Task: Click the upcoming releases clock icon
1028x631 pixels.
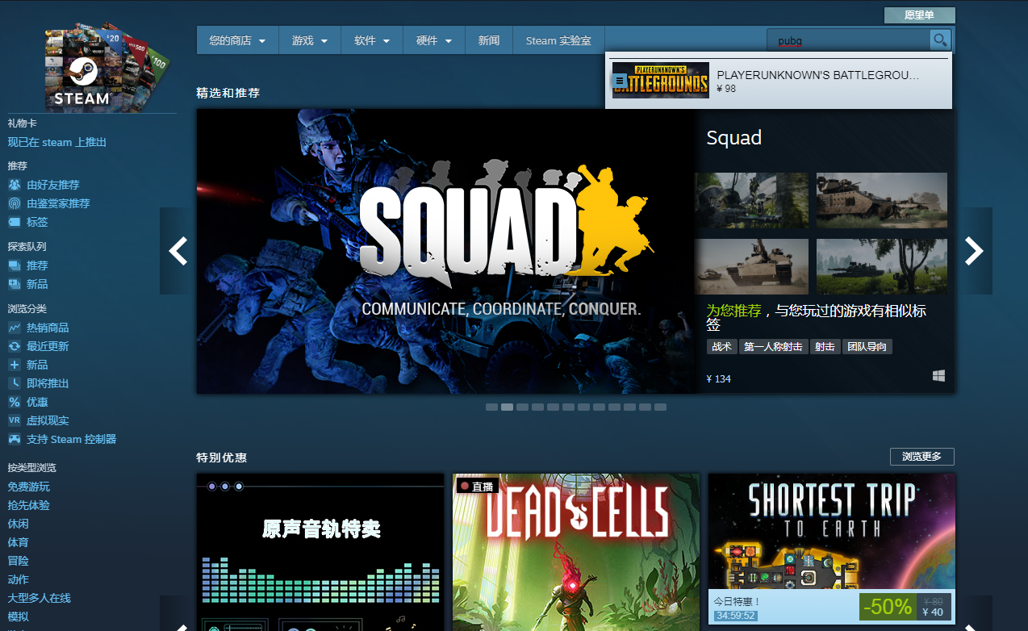Action: tap(15, 383)
